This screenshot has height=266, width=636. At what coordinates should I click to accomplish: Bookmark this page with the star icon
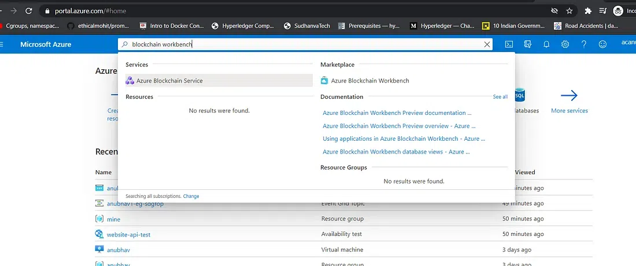click(570, 10)
